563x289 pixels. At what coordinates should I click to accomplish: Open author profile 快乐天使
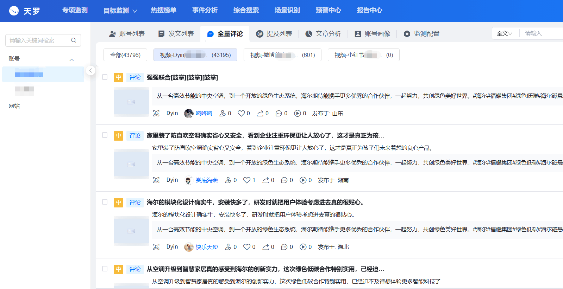tap(207, 247)
